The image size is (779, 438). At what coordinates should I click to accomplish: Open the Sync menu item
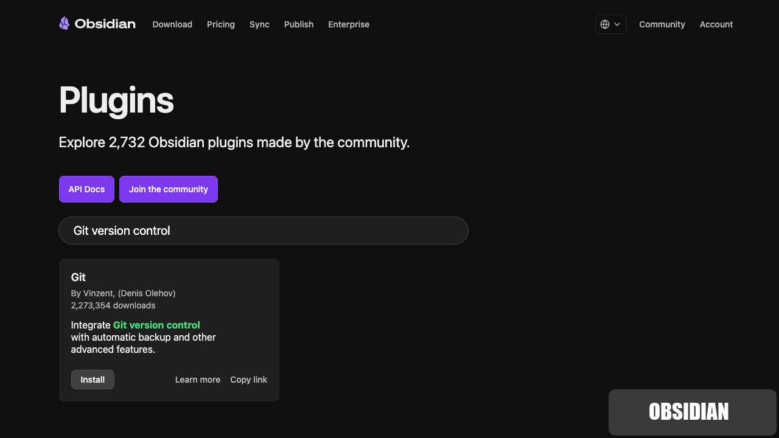click(x=259, y=24)
